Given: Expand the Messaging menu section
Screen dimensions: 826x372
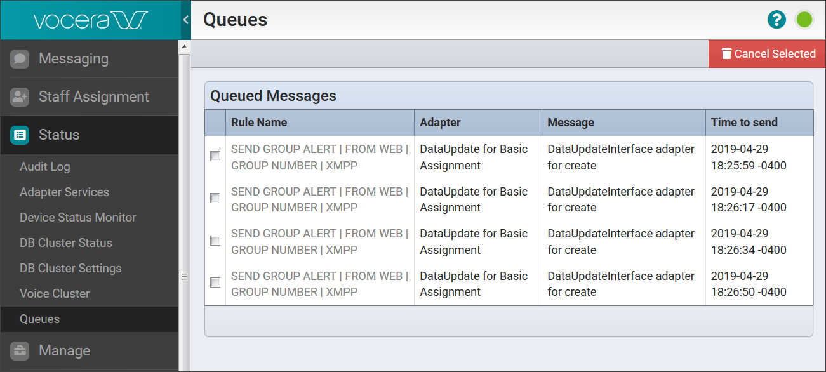Looking at the screenshot, I should point(74,59).
